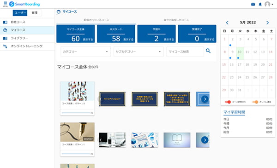
Task: Slide first course row to previous lessons
Action: [x=100, y=99]
